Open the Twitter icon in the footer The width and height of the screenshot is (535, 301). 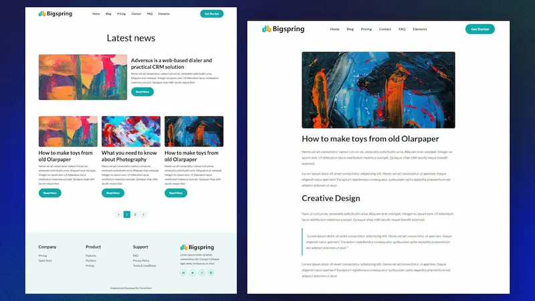coord(193,273)
